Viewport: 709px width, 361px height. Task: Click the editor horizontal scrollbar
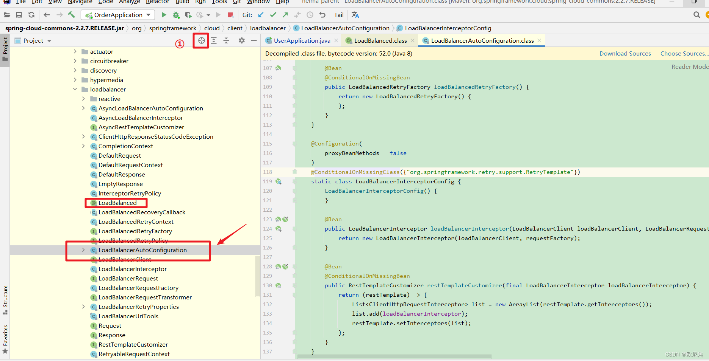395,357
